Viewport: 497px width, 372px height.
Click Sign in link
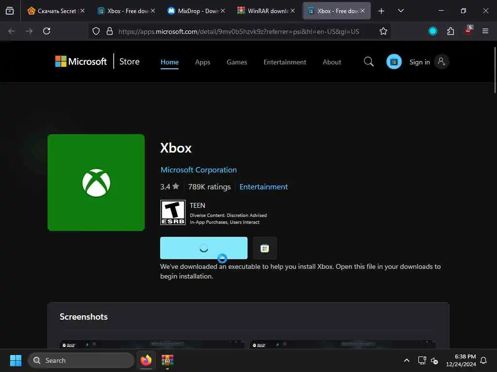point(420,62)
